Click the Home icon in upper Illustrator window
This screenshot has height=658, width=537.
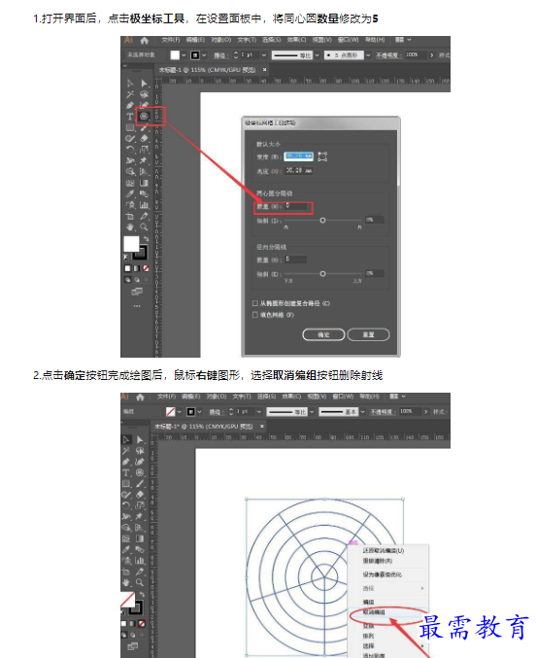pyautogui.click(x=145, y=40)
